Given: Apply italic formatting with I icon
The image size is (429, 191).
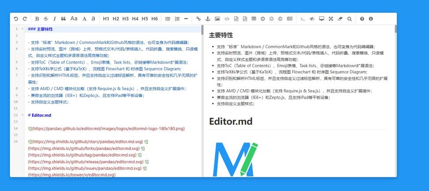Looking at the screenshot, I should (55, 19).
